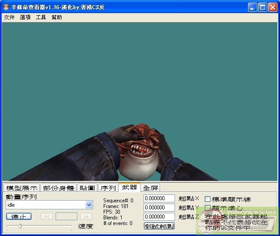The height and width of the screenshot is (236, 280).
Task: Open the 文件 menu
Action: (9, 17)
